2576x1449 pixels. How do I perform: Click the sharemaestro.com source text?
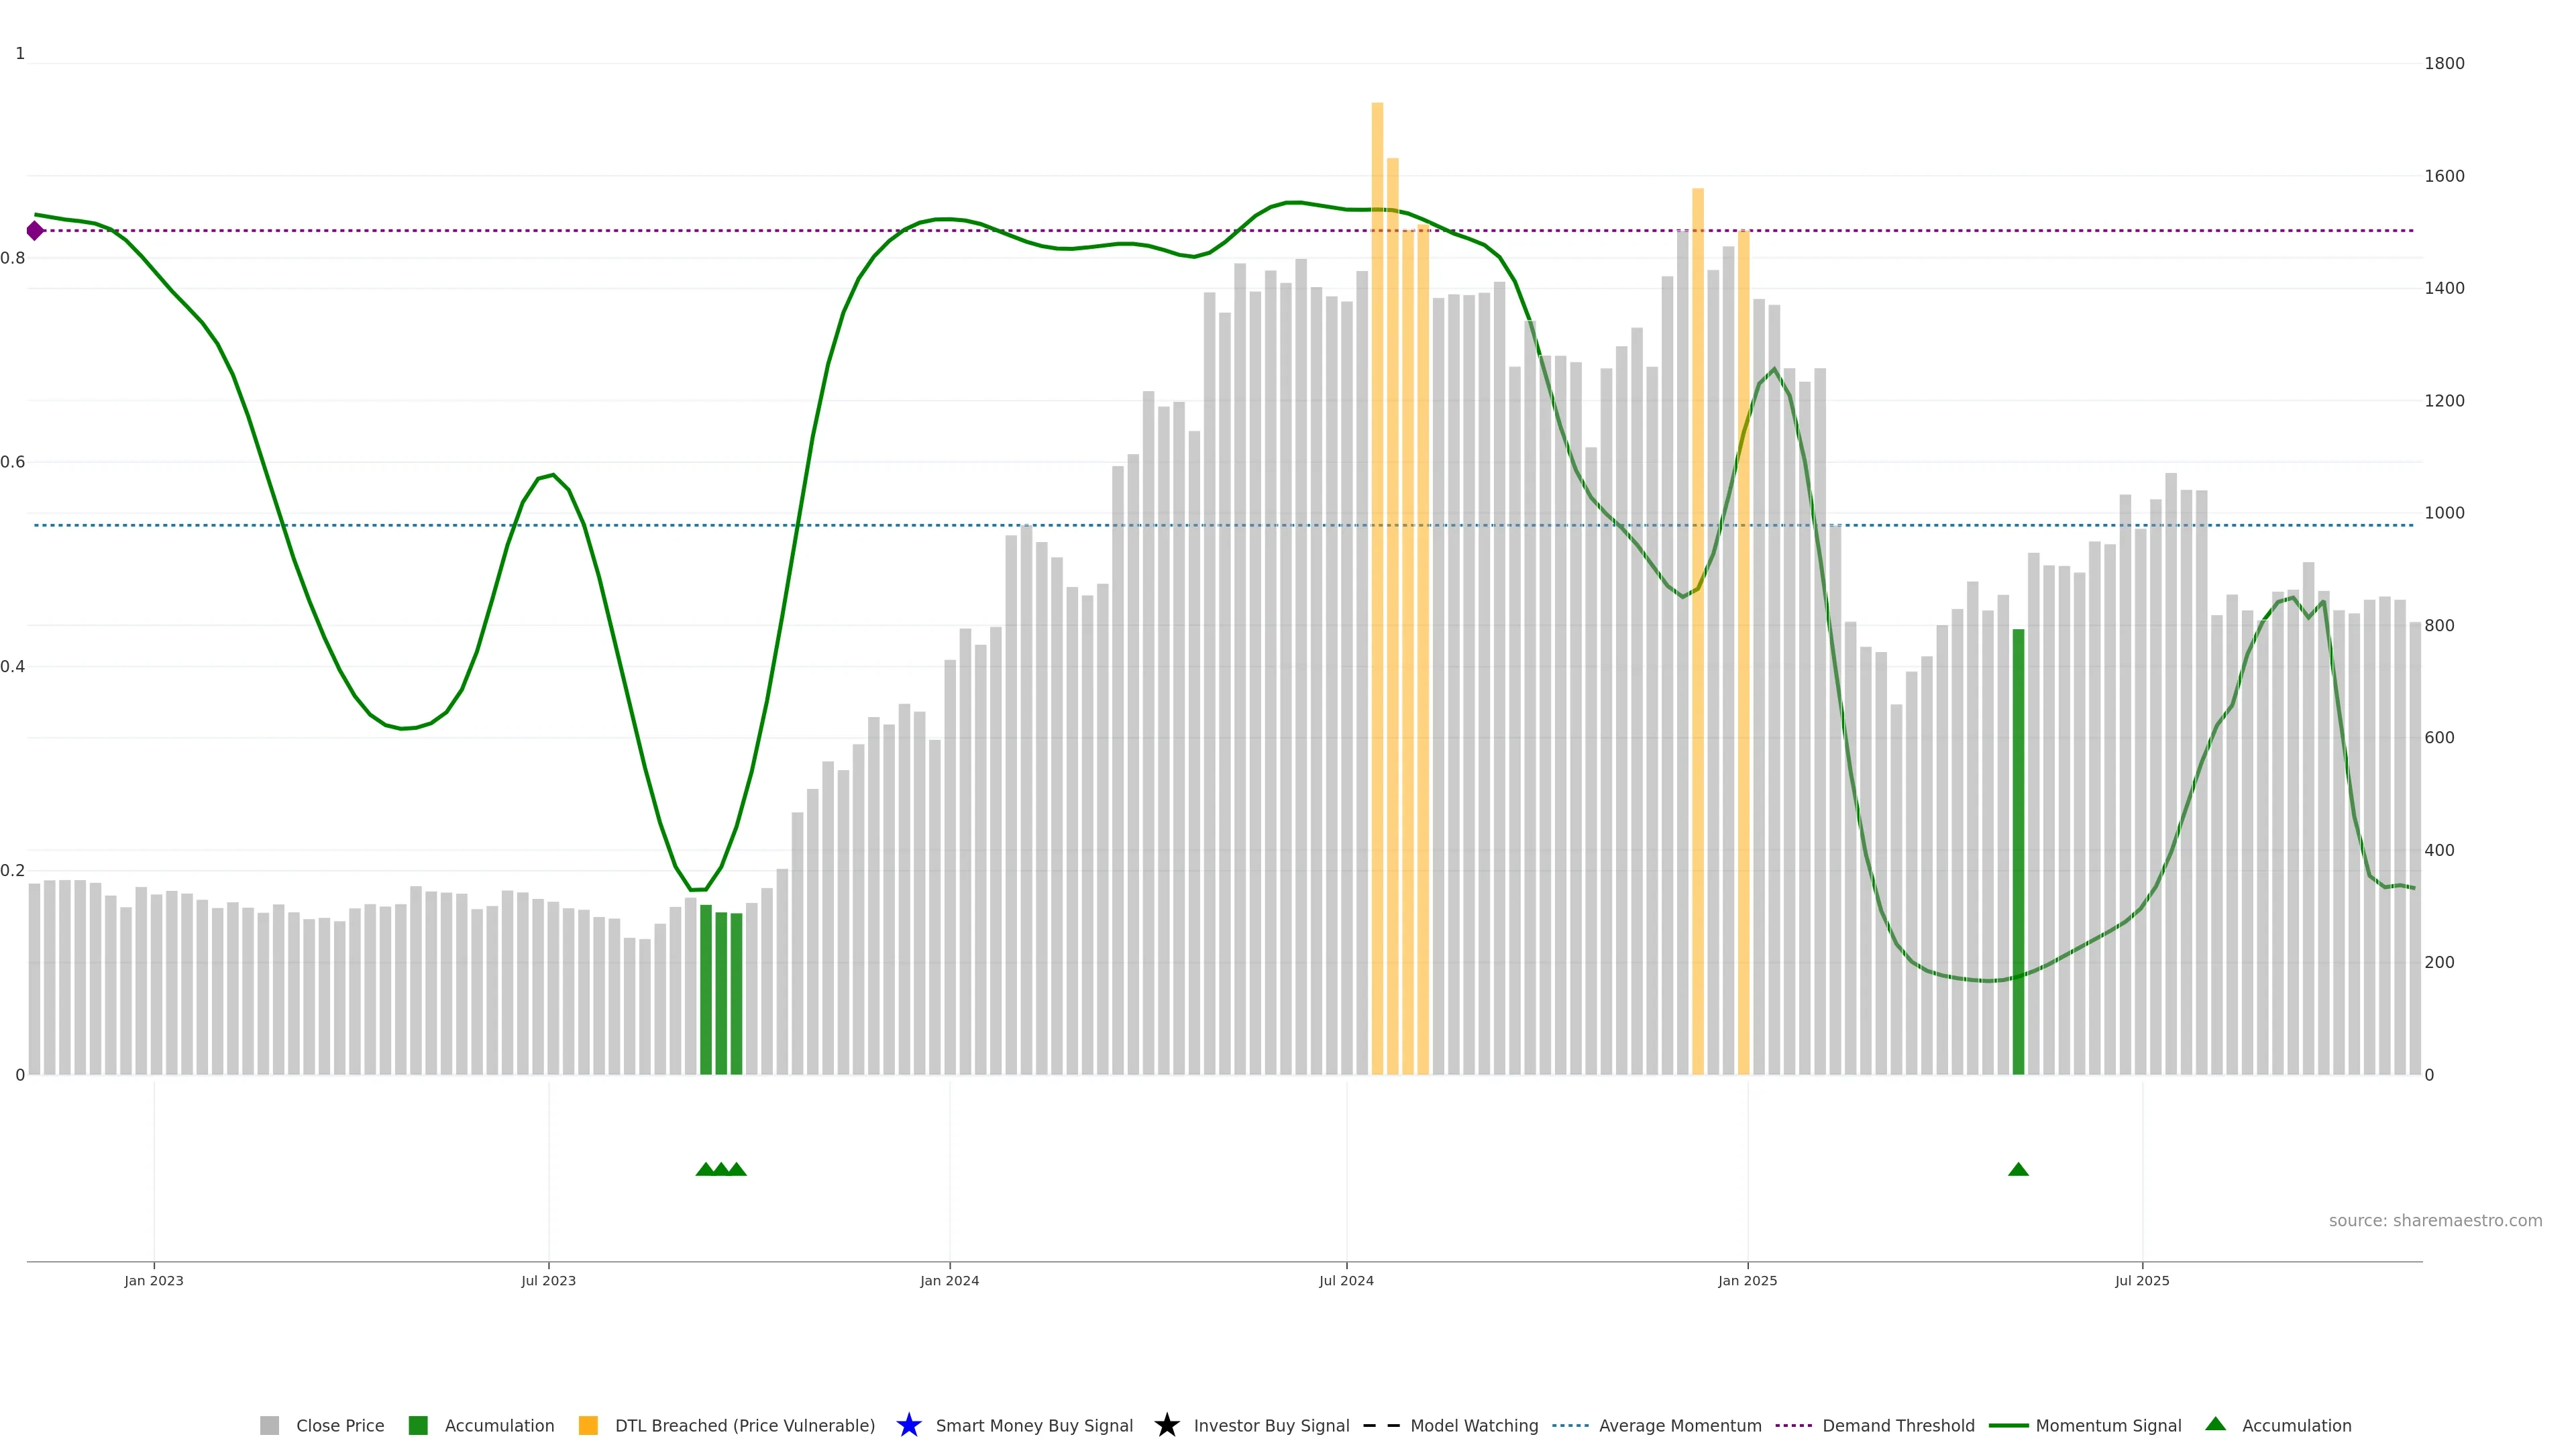[2435, 1220]
